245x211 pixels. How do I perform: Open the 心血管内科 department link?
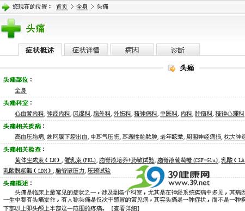[x=29, y=114]
